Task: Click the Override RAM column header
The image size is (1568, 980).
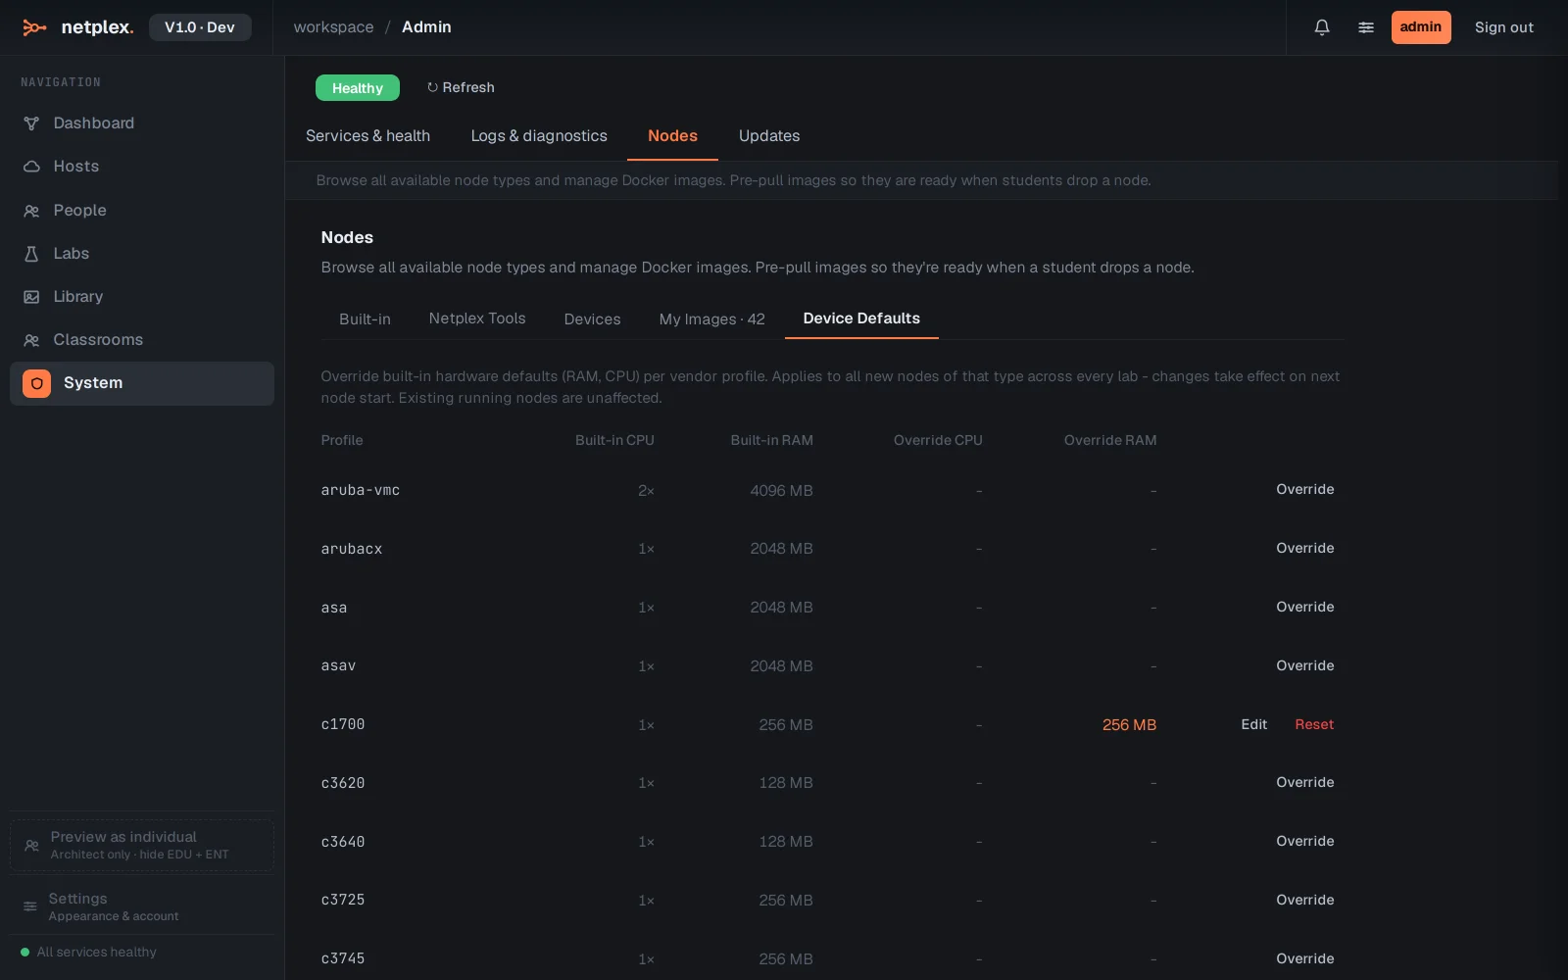Action: click(x=1110, y=440)
